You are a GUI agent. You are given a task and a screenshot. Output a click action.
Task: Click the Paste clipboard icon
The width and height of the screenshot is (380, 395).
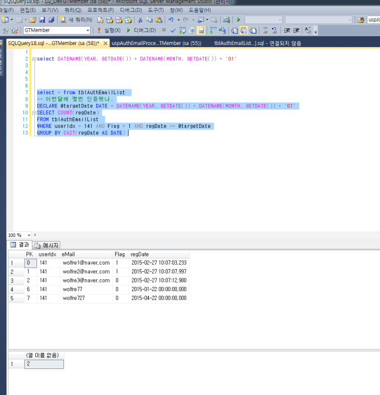pos(159,19)
